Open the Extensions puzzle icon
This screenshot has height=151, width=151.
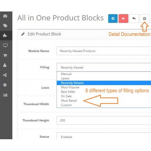point(5,35)
